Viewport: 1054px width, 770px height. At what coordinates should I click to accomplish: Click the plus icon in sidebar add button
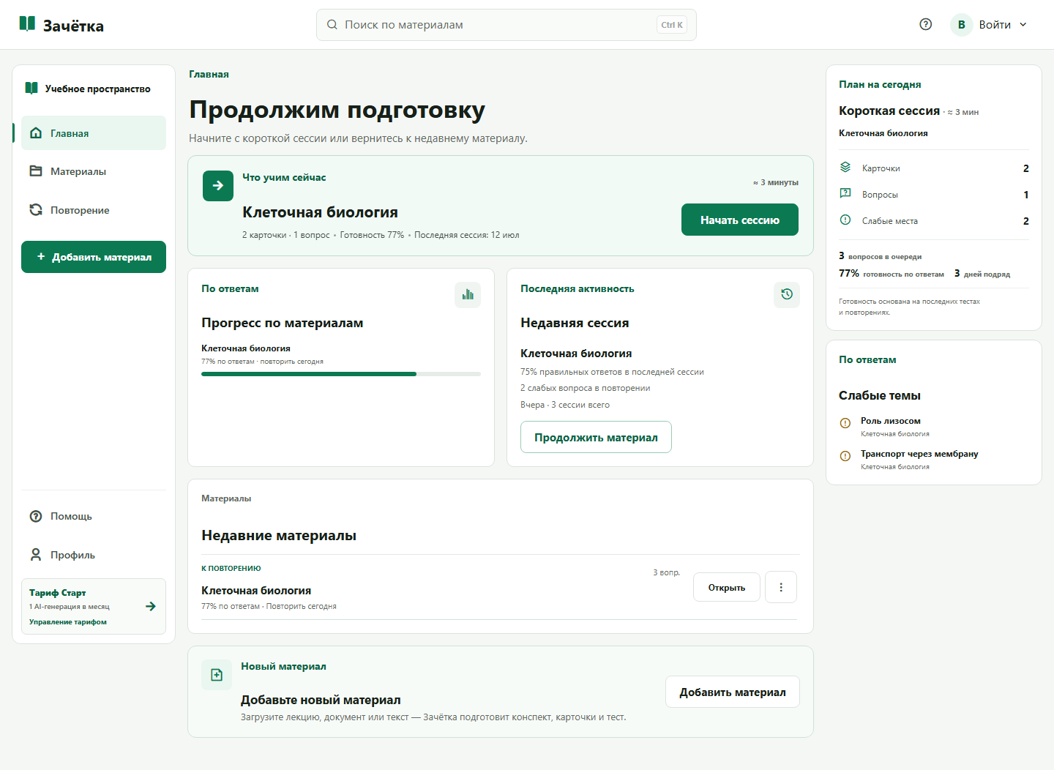[41, 257]
